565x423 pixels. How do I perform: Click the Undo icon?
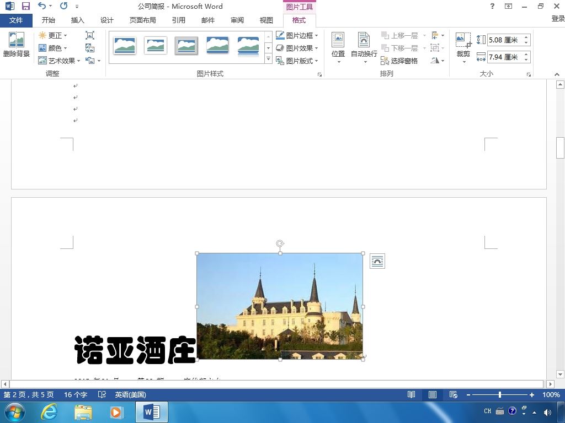(x=42, y=6)
